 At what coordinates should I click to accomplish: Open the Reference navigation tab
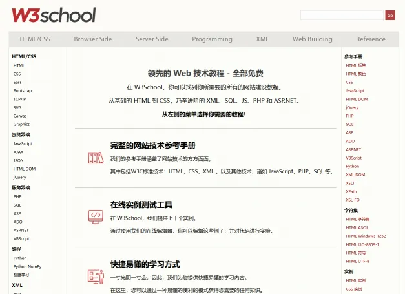(371, 39)
